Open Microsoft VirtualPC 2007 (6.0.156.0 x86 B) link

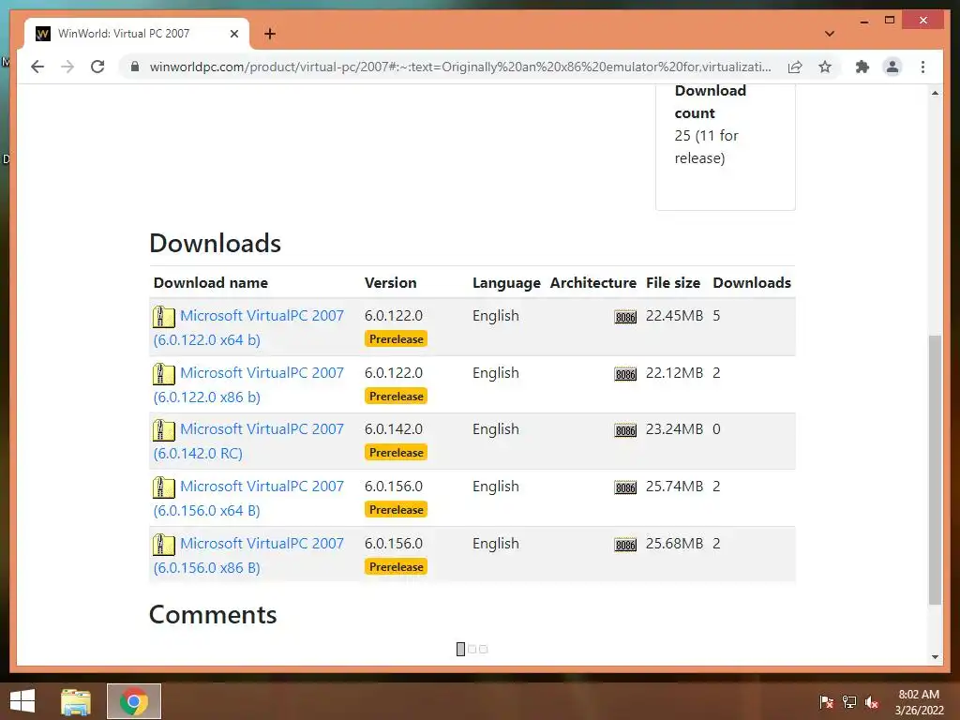(248, 555)
